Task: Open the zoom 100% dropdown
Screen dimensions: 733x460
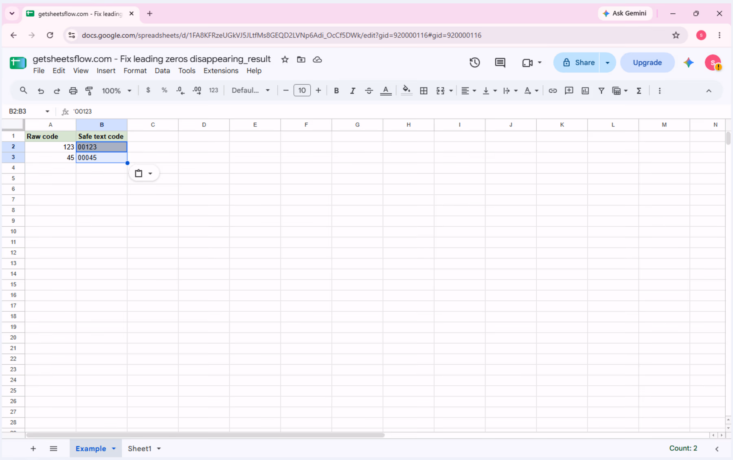Action: click(x=116, y=91)
